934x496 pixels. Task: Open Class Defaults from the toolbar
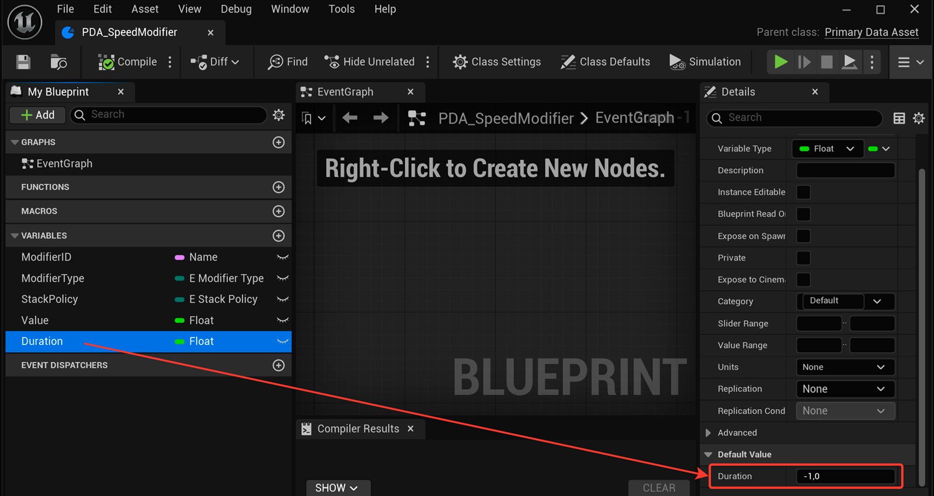pyautogui.click(x=605, y=62)
